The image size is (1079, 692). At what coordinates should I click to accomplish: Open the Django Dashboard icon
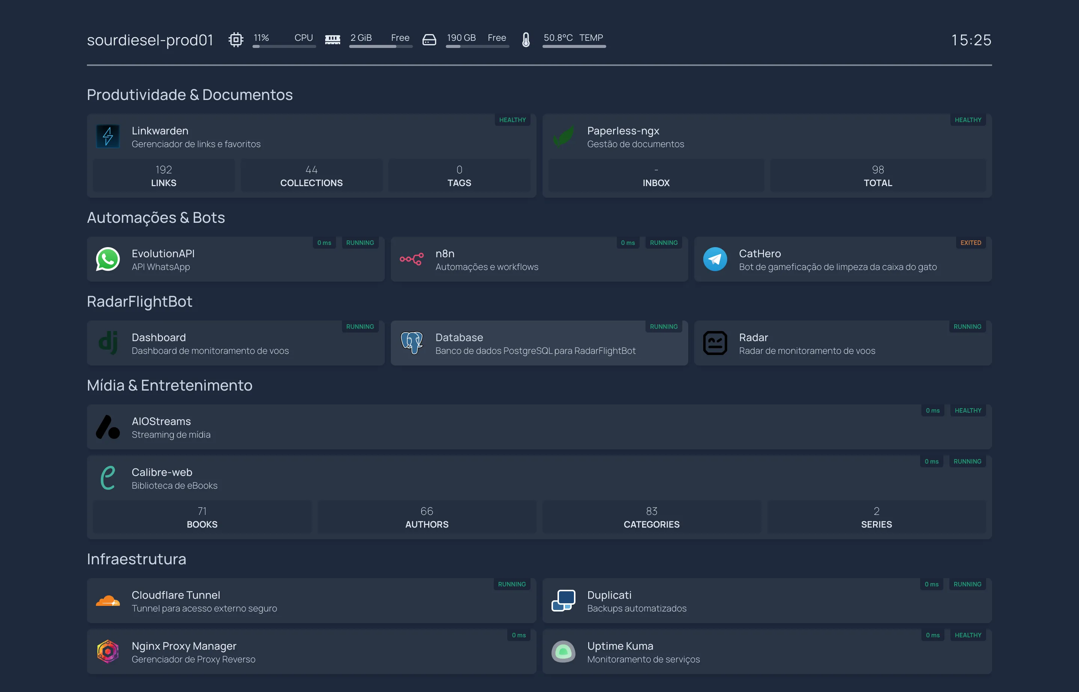point(108,343)
